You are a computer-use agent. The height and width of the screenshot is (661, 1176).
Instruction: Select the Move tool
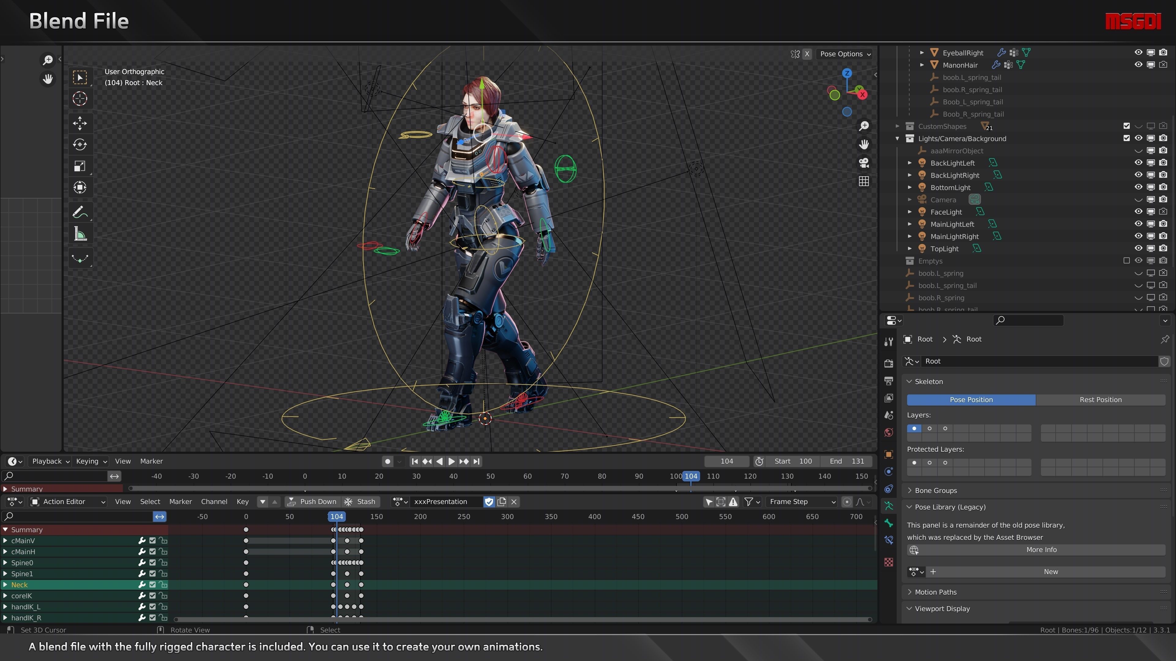[80, 123]
